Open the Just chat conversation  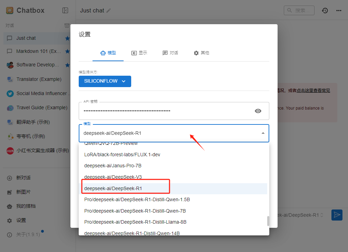click(37, 38)
